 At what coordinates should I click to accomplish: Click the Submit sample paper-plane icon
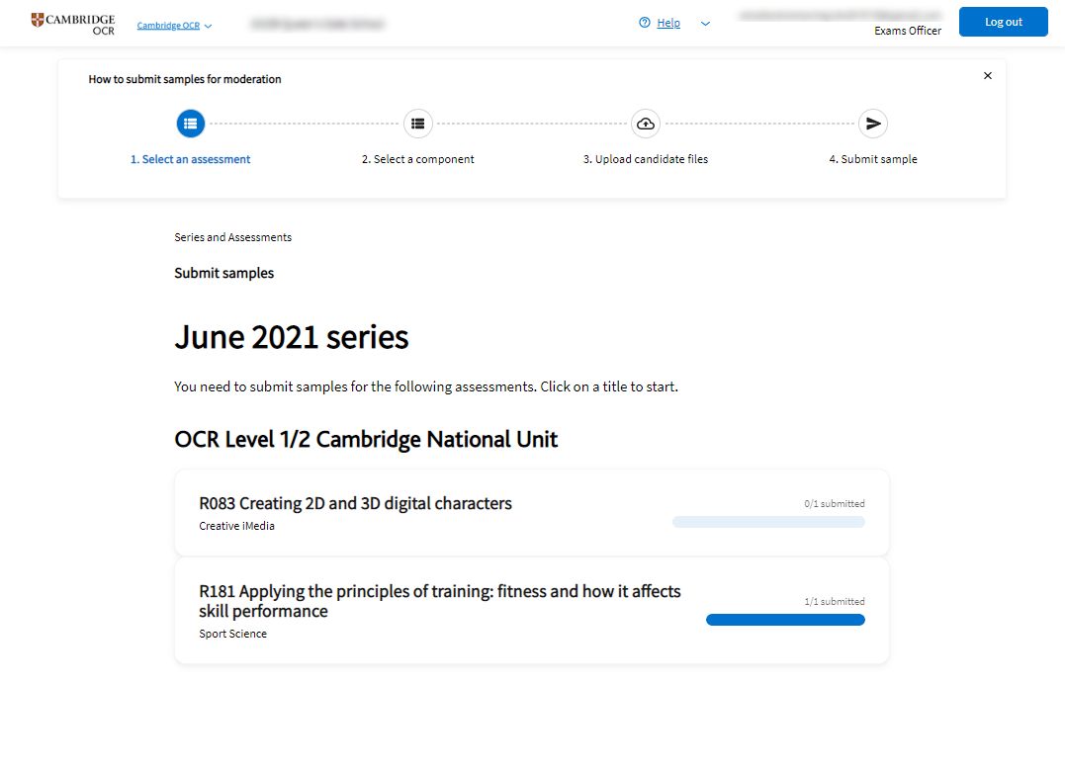873,124
